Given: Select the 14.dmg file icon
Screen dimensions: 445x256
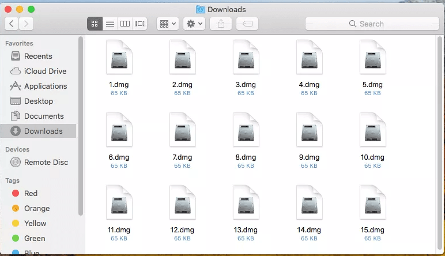Looking at the screenshot, I should [x=310, y=202].
